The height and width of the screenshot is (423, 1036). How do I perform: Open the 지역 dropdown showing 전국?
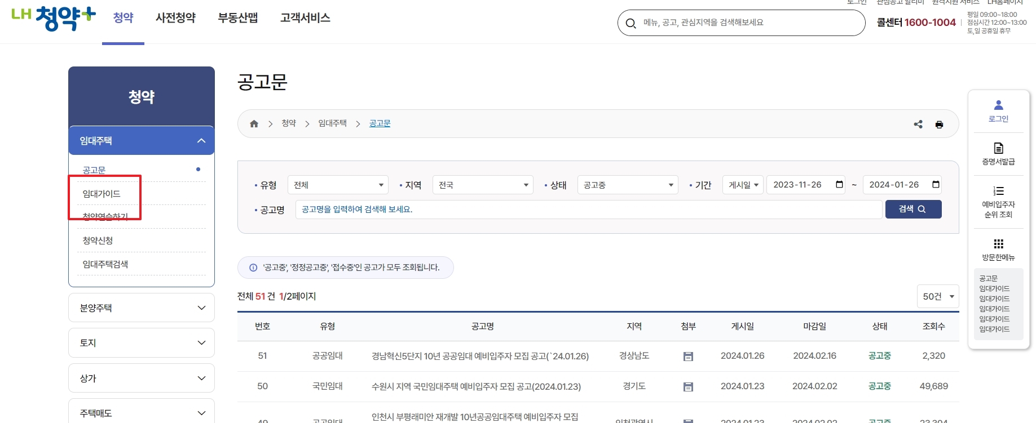coord(483,185)
